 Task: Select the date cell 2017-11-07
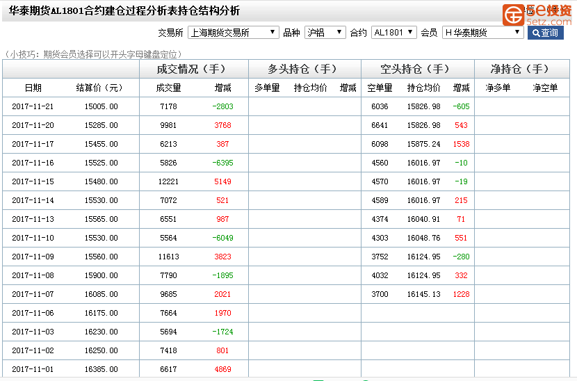[33, 294]
